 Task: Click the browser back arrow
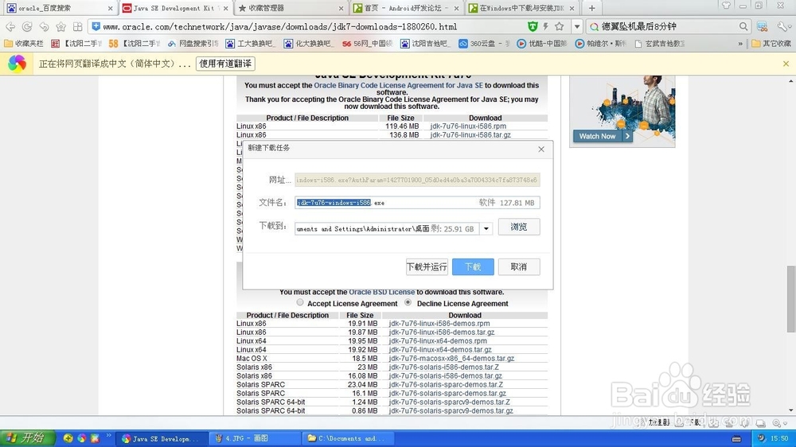coord(10,26)
